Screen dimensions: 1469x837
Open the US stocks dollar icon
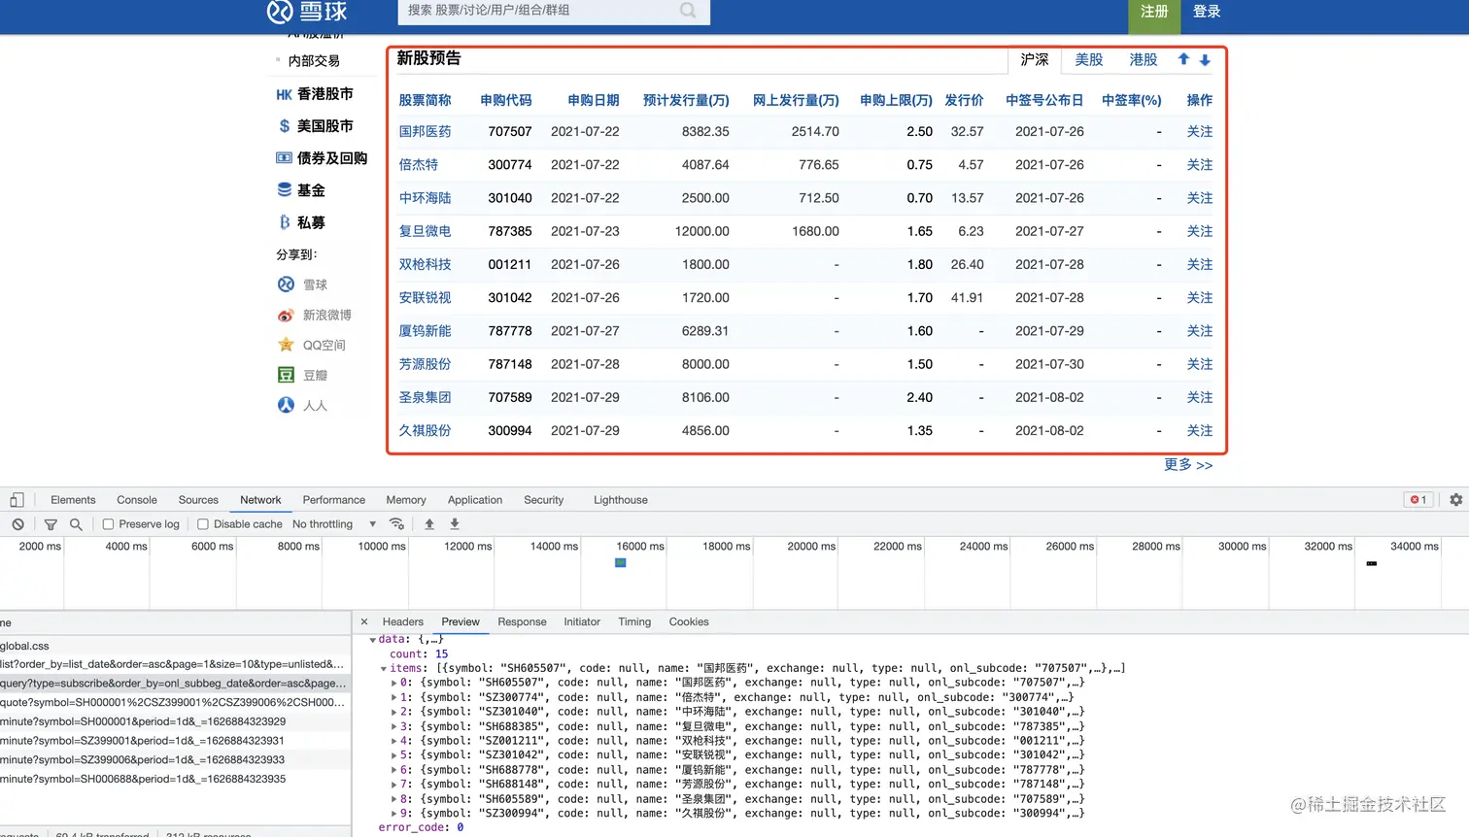pos(285,126)
